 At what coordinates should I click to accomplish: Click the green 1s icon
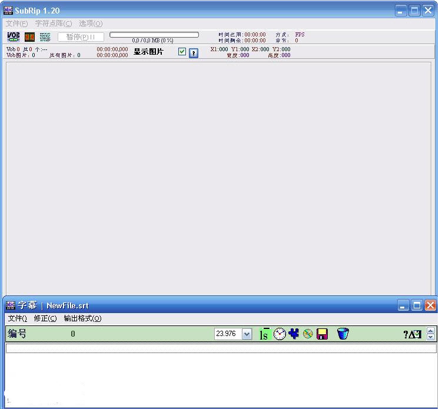[x=264, y=334]
